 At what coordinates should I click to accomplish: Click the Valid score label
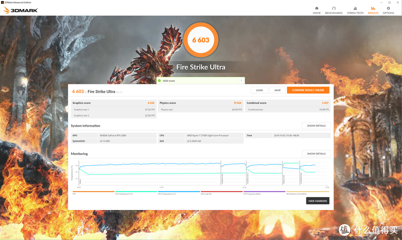(x=169, y=81)
